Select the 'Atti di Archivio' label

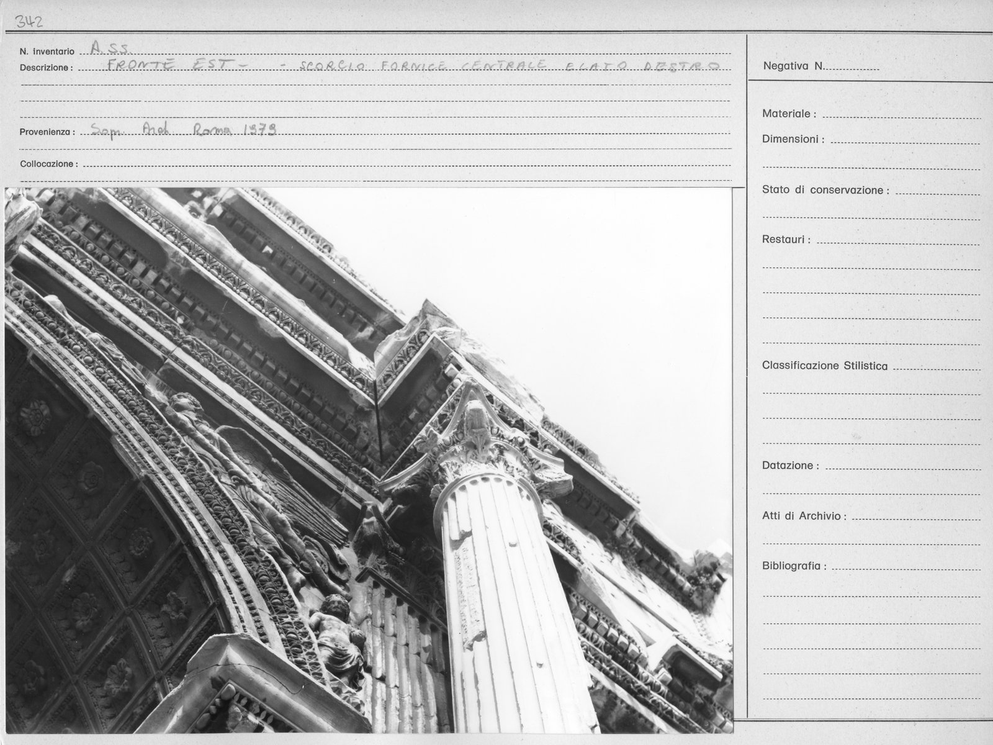[804, 516]
